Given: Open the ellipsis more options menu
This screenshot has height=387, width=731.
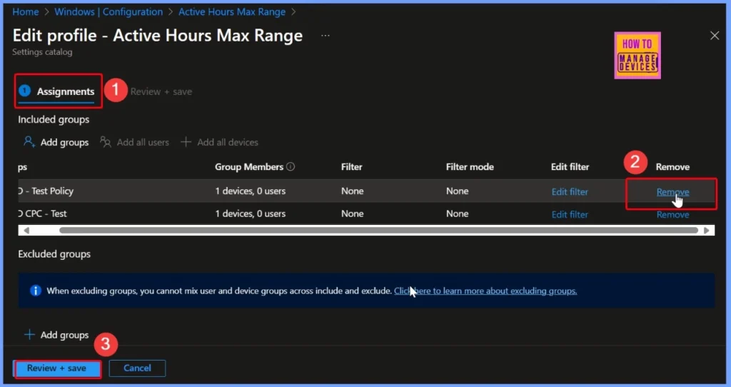Looking at the screenshot, I should click(x=326, y=36).
